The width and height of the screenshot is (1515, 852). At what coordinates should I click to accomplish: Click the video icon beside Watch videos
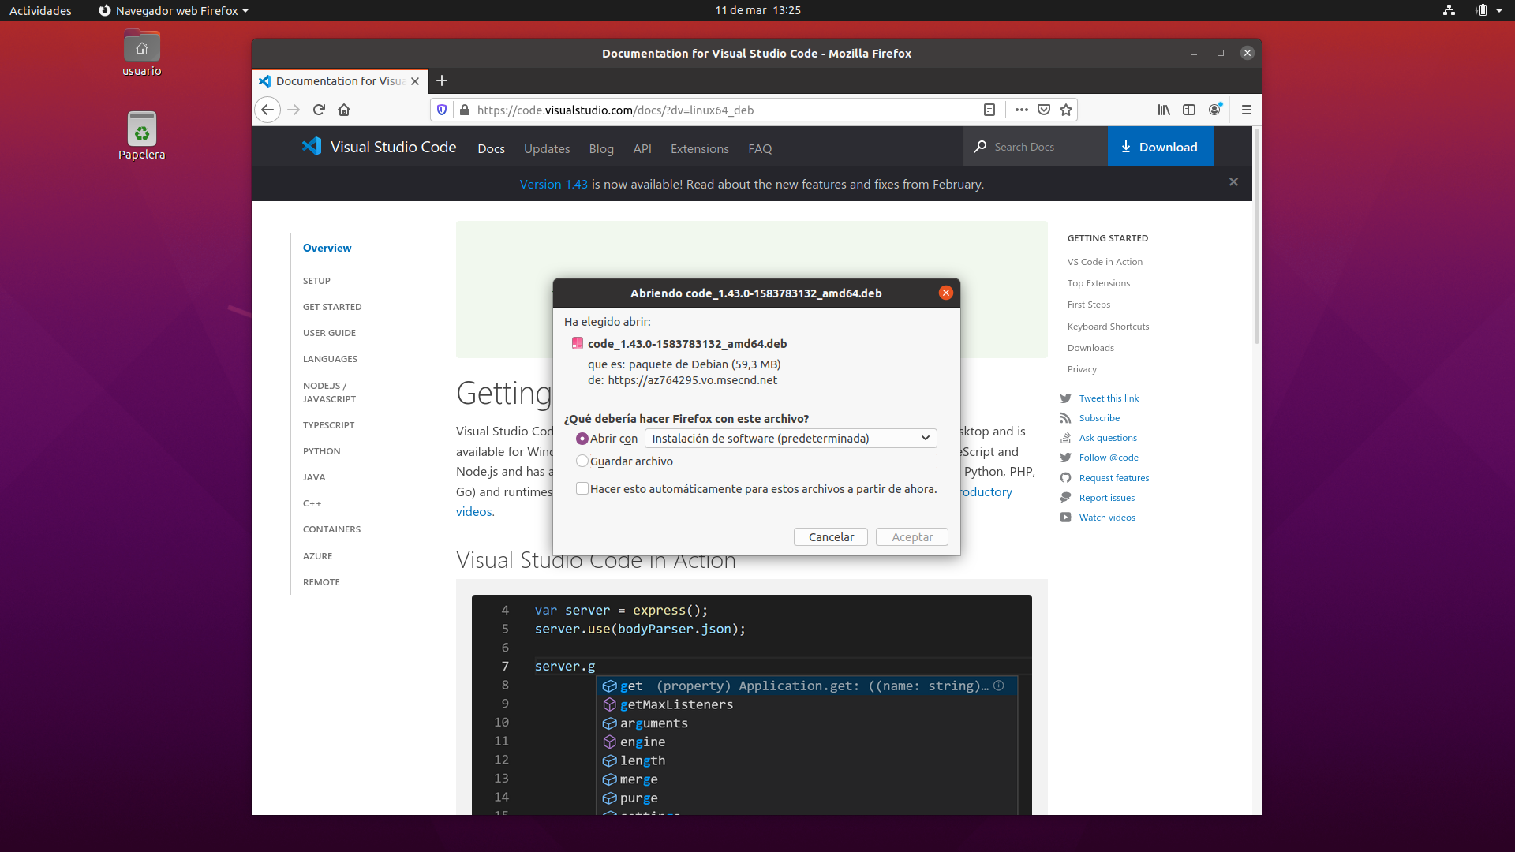1065,518
